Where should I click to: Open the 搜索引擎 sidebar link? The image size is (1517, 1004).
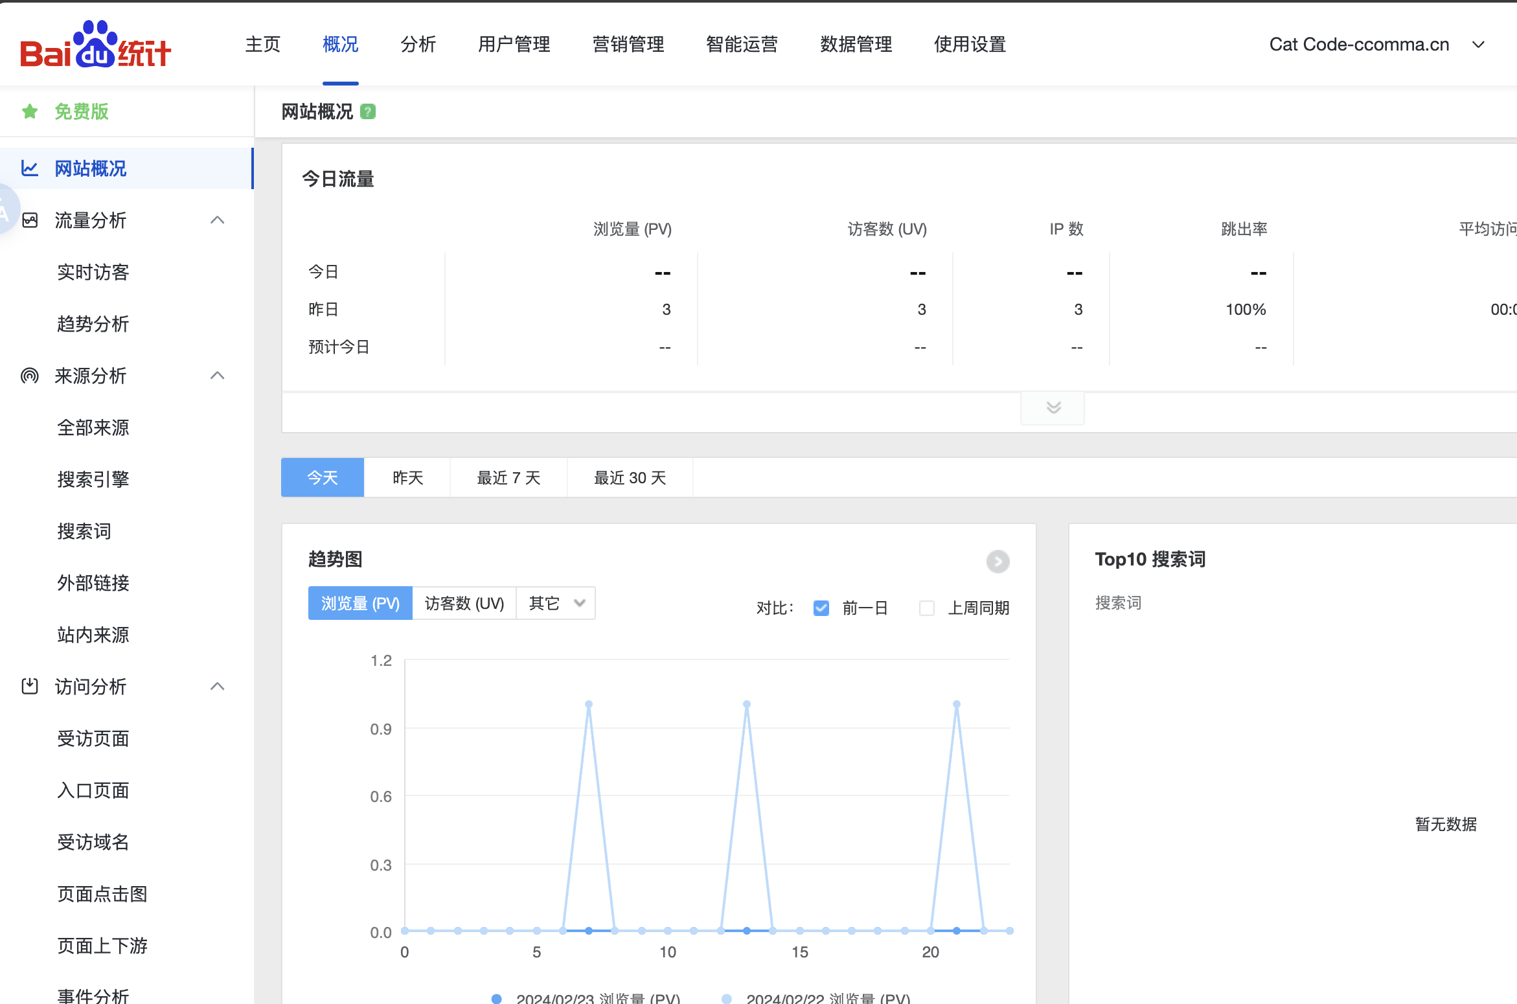pos(93,479)
